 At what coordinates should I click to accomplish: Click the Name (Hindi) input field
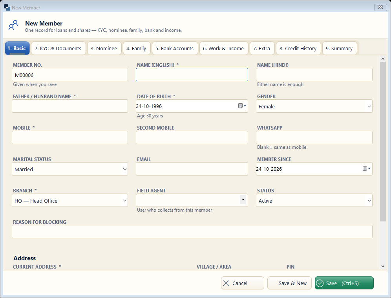(x=314, y=75)
